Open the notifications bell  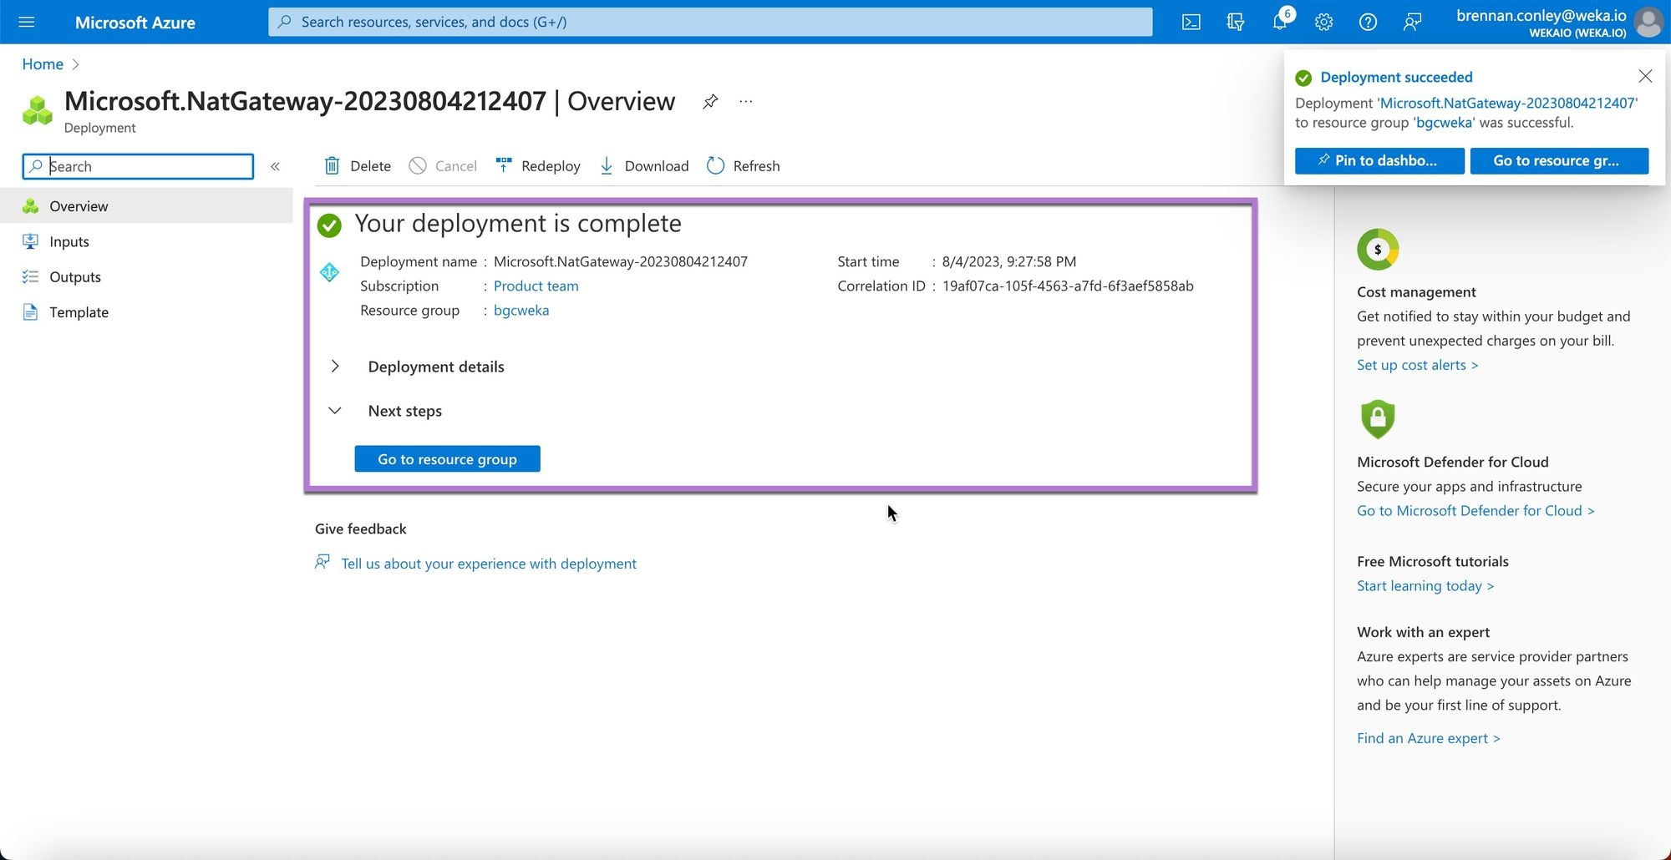point(1279,22)
